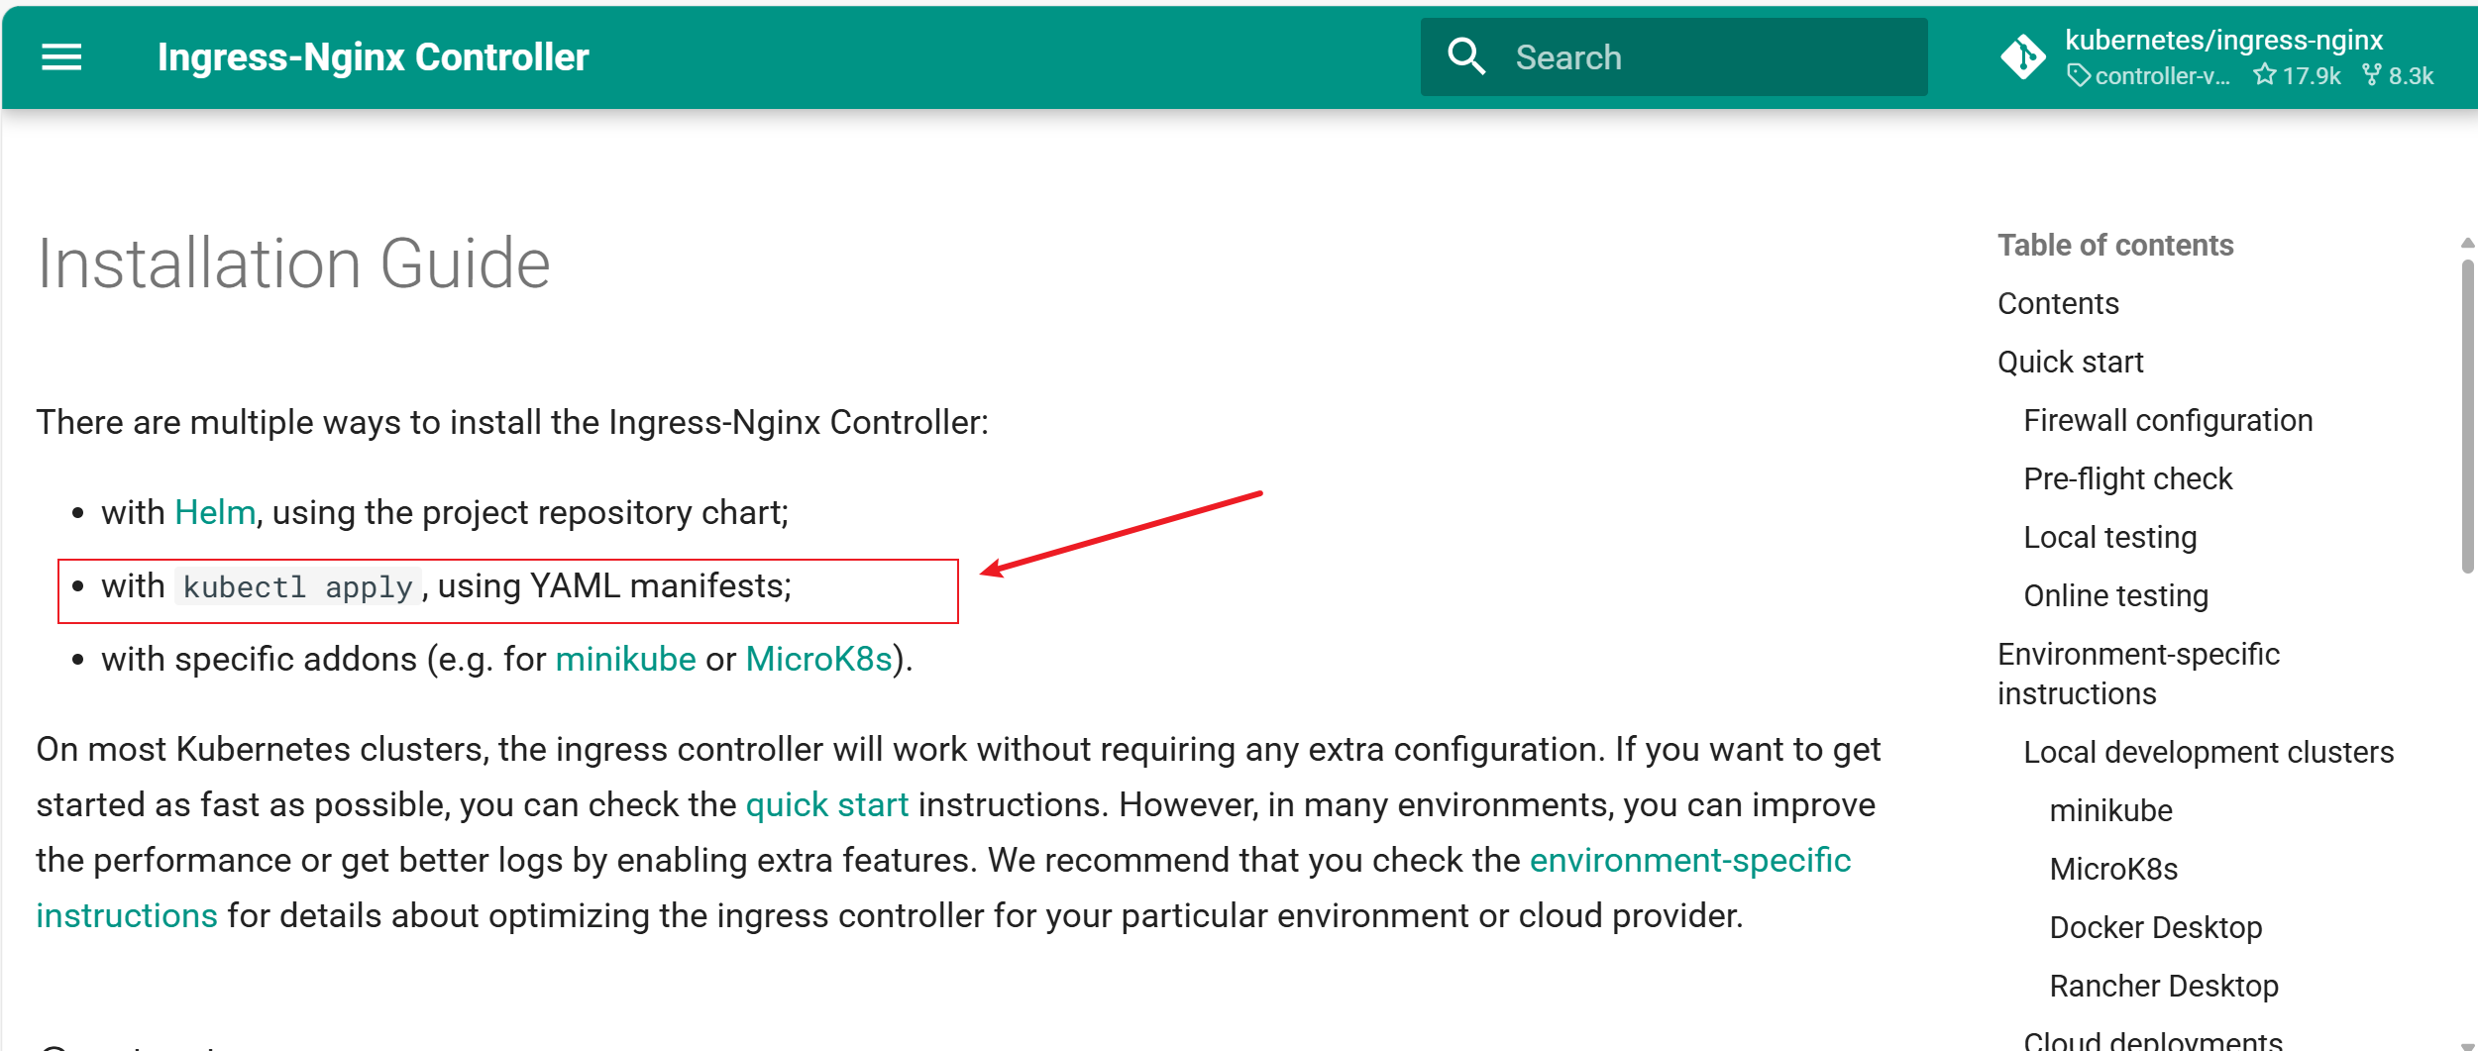Image resolution: width=2478 pixels, height=1051 pixels.
Task: Click the 17.9k stars count
Action: 2312,75
